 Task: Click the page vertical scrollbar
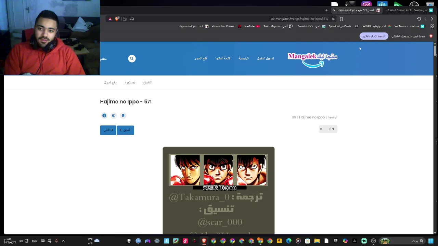point(435,51)
